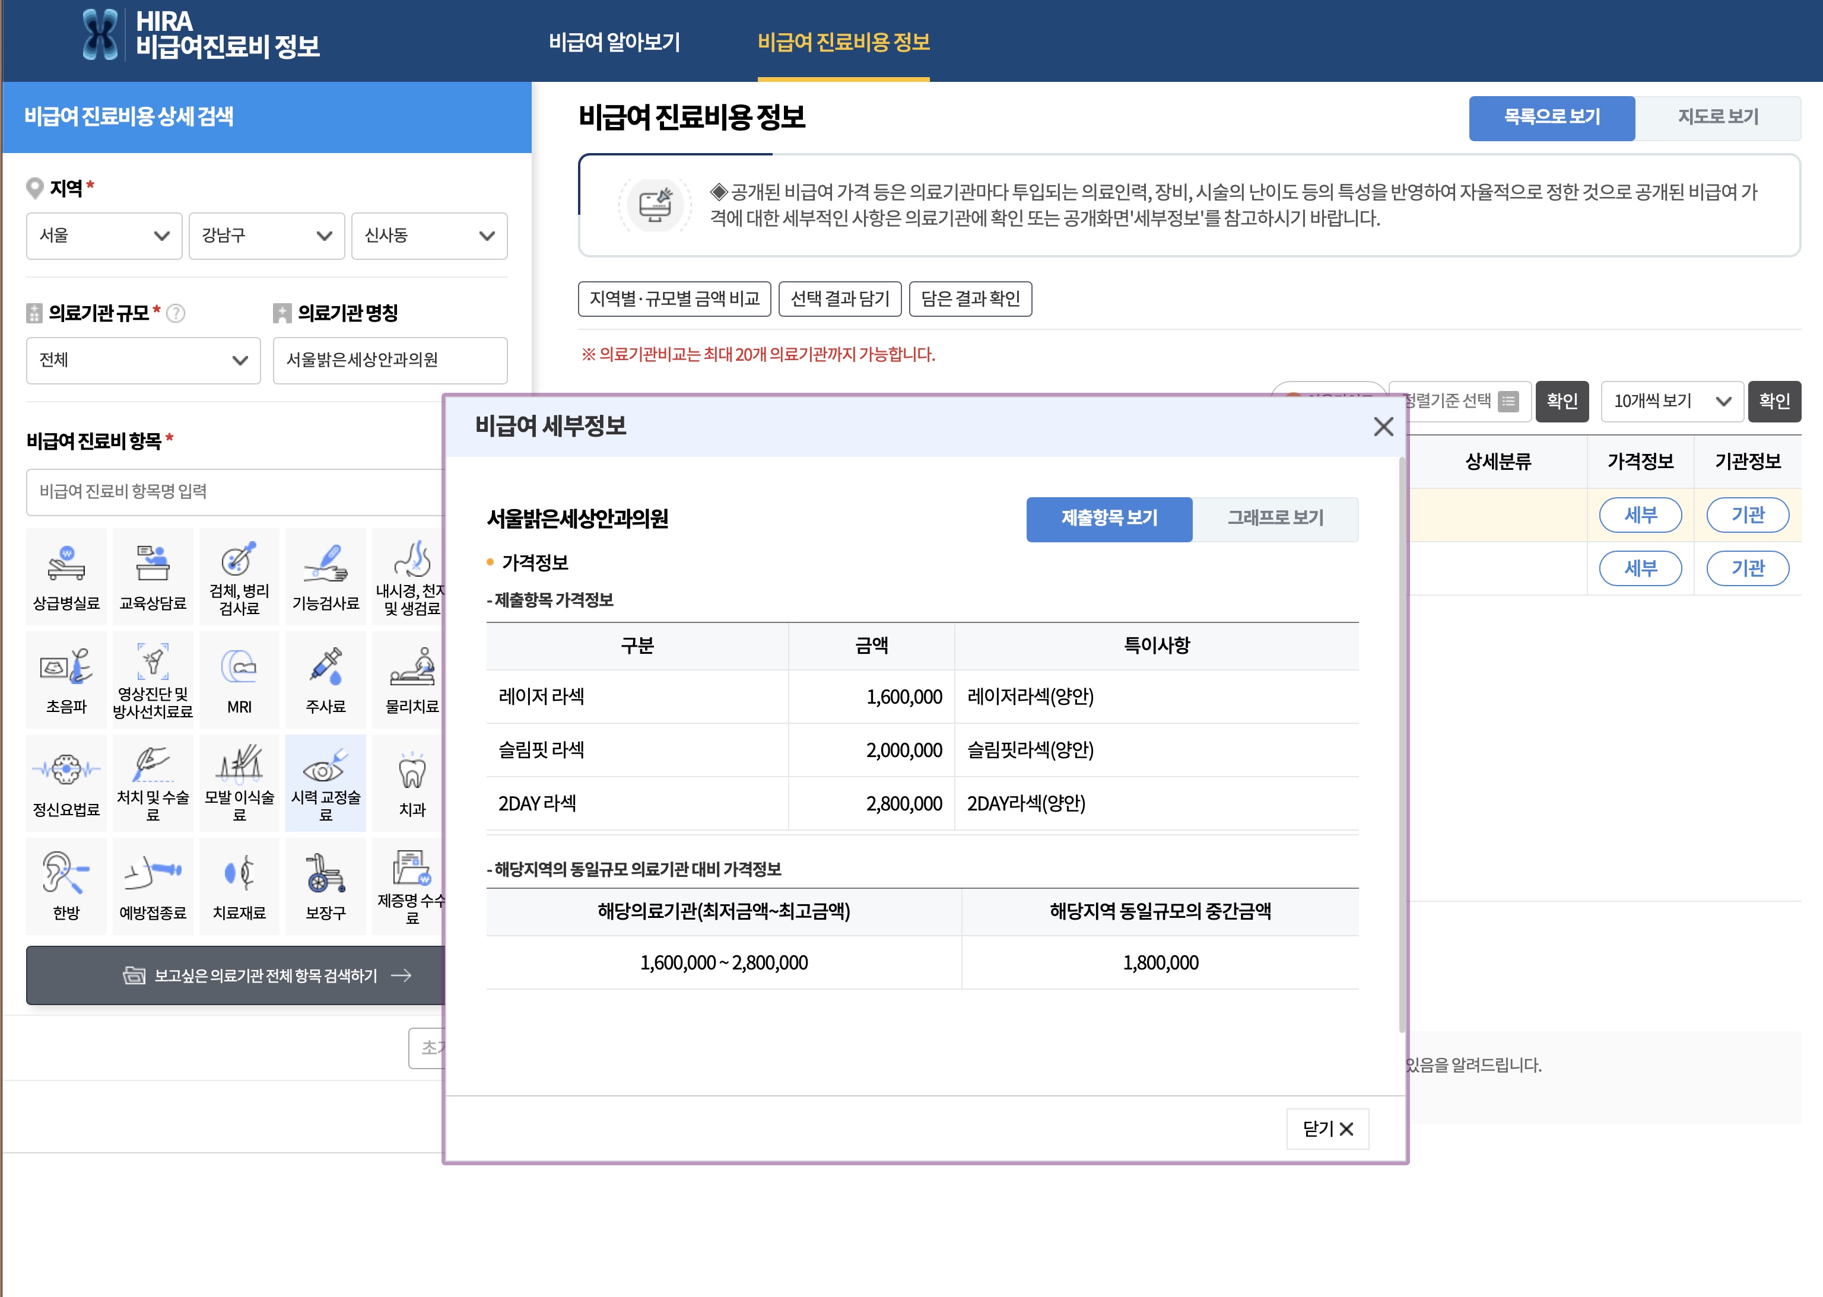Open the 서울 region dropdown
The width and height of the screenshot is (1823, 1297).
[x=104, y=236]
